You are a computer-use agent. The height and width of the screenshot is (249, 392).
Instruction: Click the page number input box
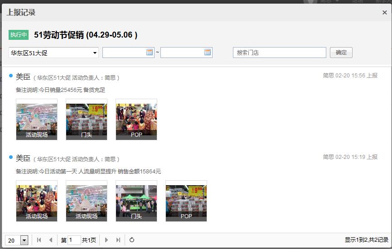[74, 240]
